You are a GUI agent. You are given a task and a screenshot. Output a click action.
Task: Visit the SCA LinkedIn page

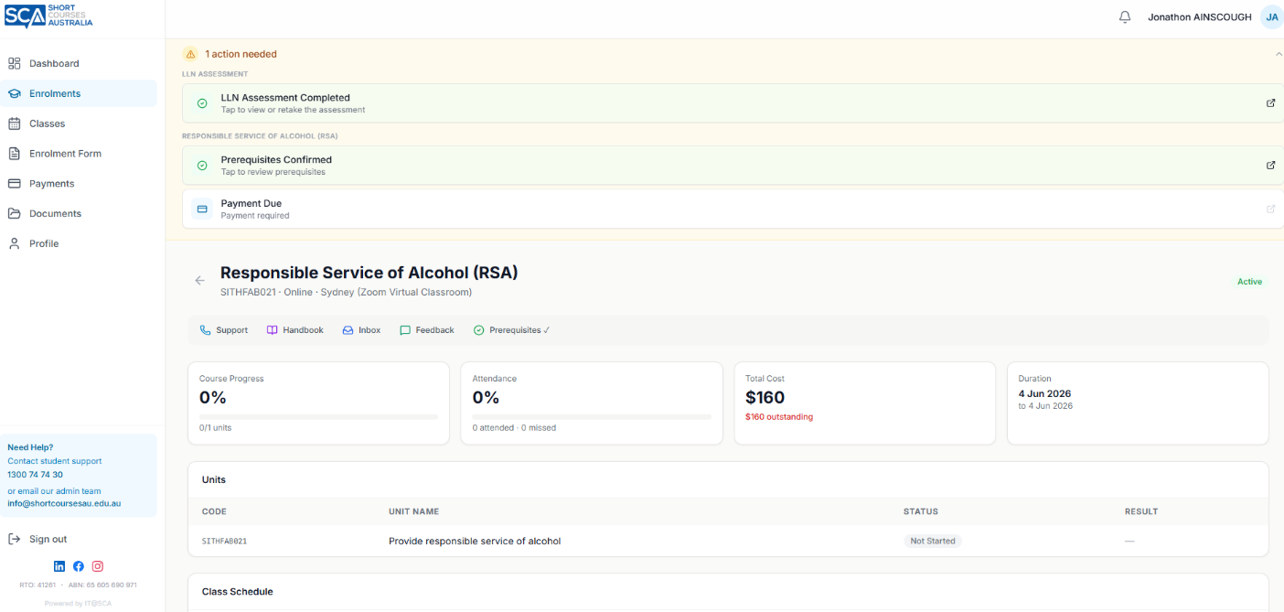tap(59, 566)
